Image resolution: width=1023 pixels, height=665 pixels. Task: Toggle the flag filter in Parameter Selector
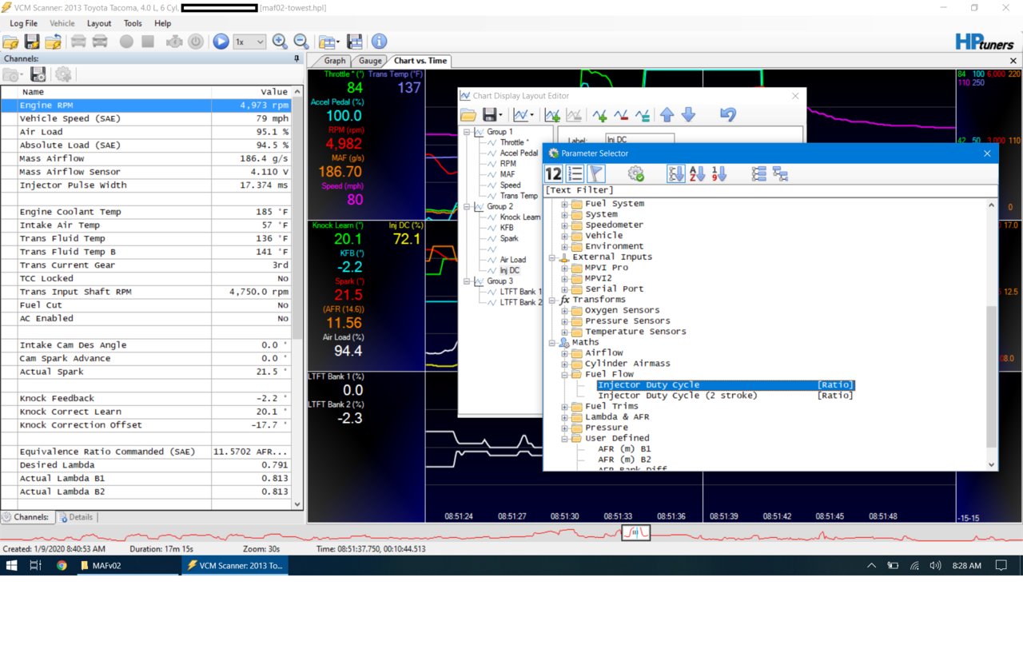point(596,174)
